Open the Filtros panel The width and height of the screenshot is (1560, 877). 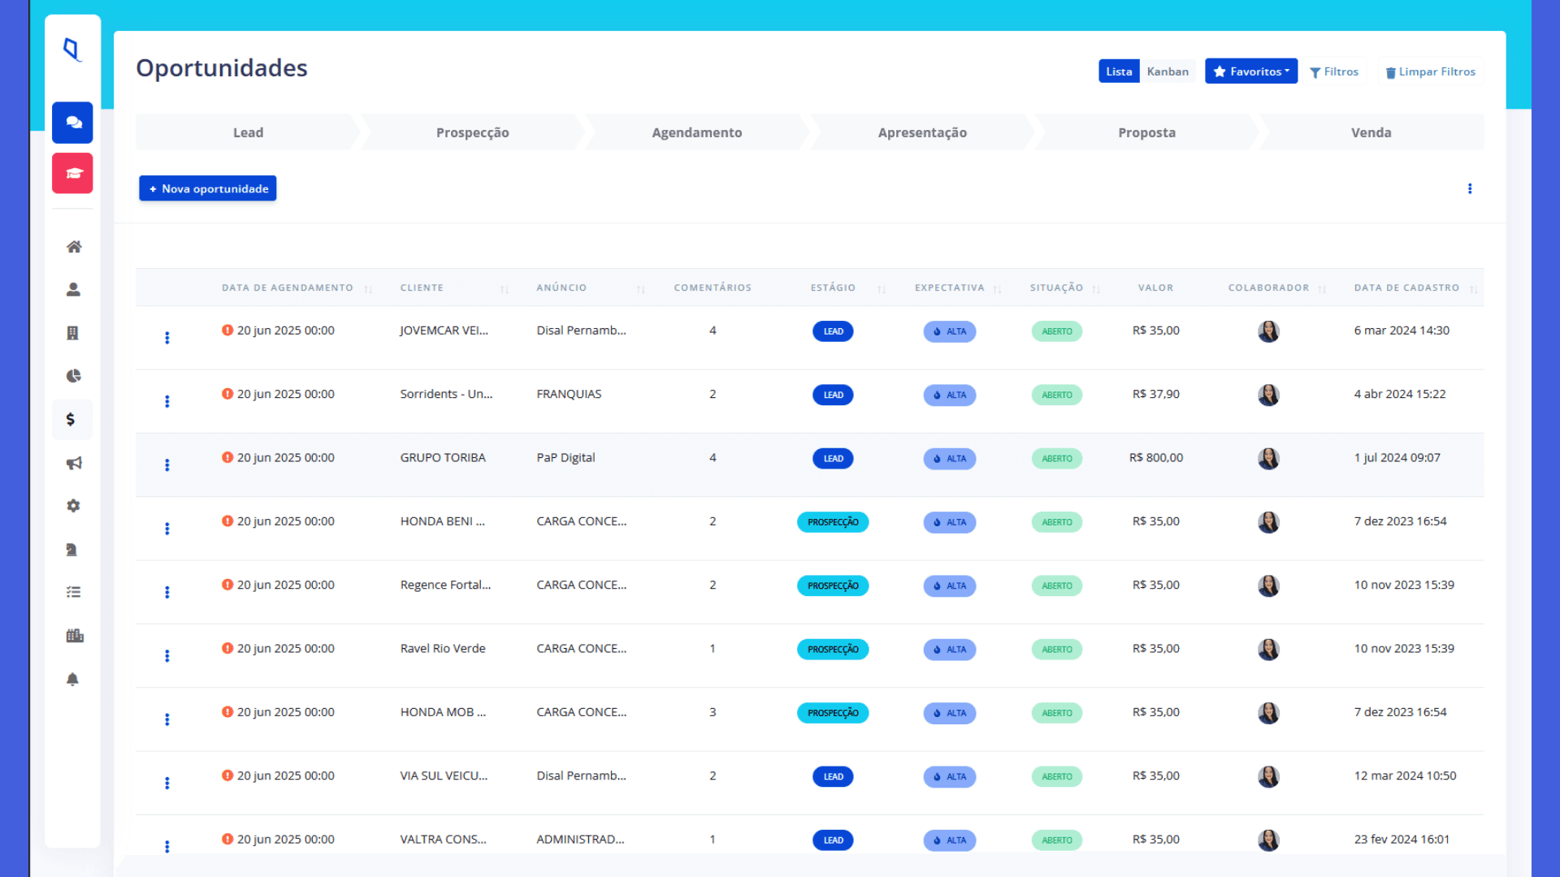[x=1334, y=71]
